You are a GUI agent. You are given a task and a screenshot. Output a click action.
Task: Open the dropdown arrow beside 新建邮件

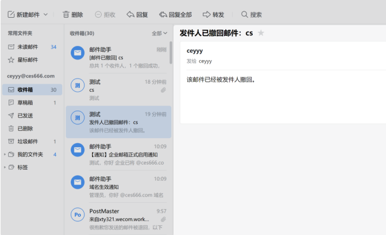45,14
